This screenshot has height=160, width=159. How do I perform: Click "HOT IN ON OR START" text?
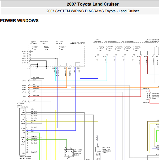point(60,43)
